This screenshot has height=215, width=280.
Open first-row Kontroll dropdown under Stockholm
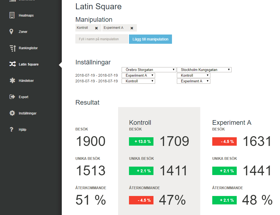click(193, 75)
